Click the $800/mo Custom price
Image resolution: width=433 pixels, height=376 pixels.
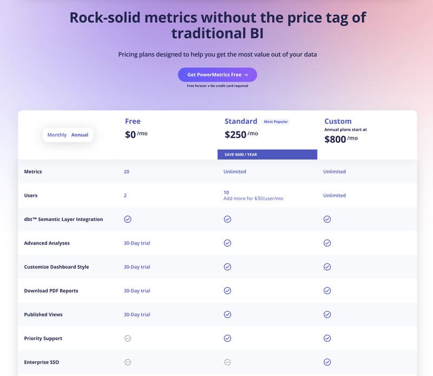[341, 139]
